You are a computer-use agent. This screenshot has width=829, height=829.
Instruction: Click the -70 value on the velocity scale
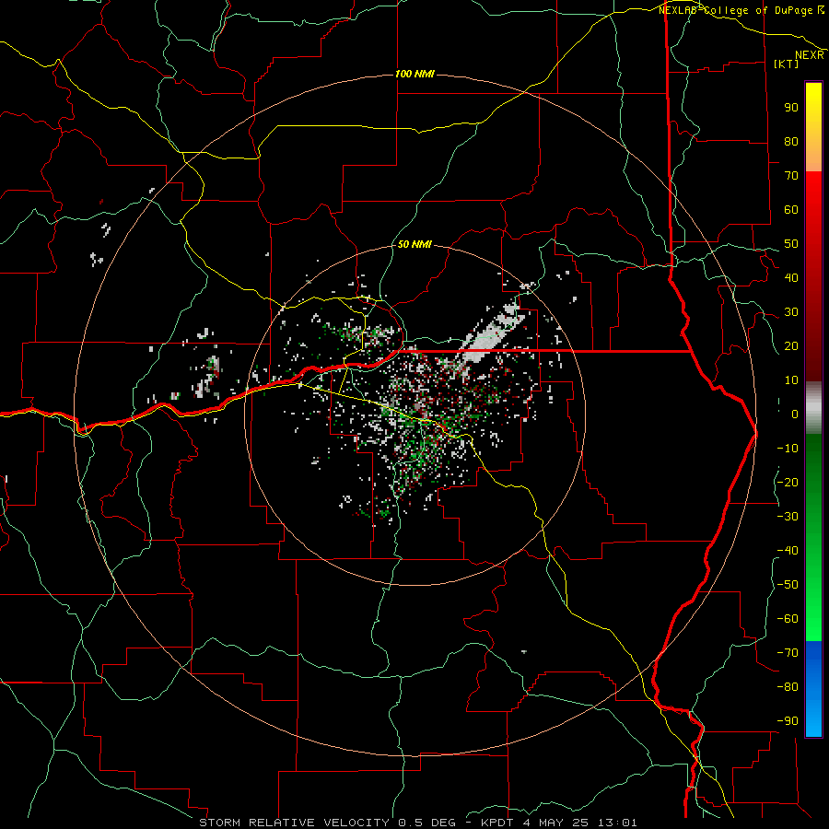[x=788, y=653]
